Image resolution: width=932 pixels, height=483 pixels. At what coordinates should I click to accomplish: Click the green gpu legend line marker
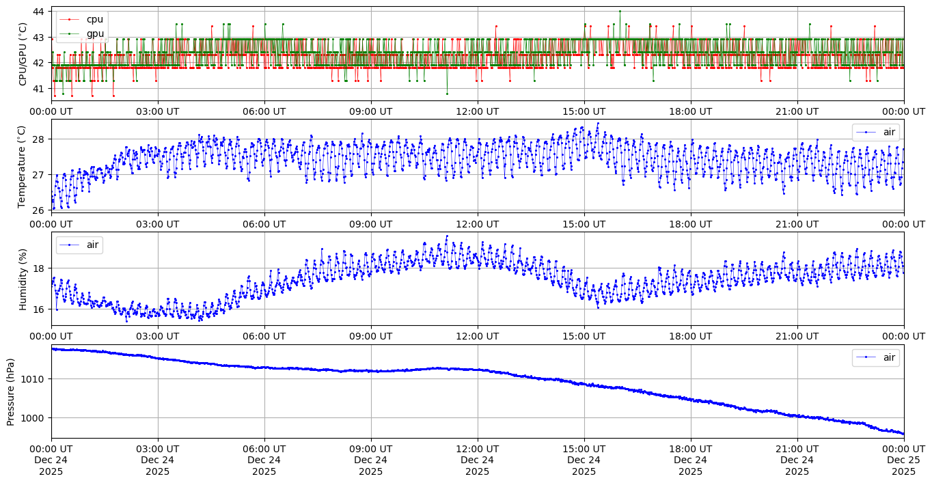point(69,33)
